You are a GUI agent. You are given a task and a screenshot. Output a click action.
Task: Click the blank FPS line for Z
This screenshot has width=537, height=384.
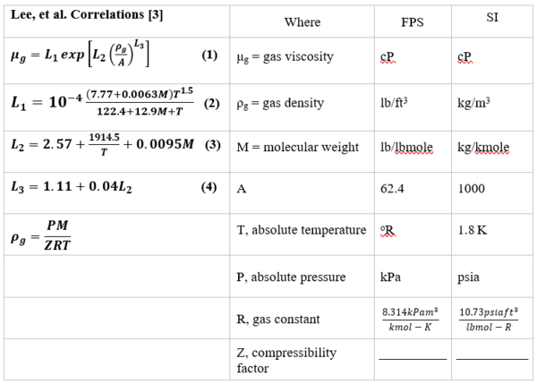pos(412,358)
